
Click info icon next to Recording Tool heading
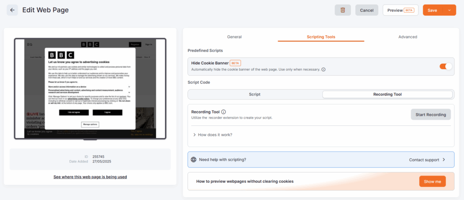223,112
